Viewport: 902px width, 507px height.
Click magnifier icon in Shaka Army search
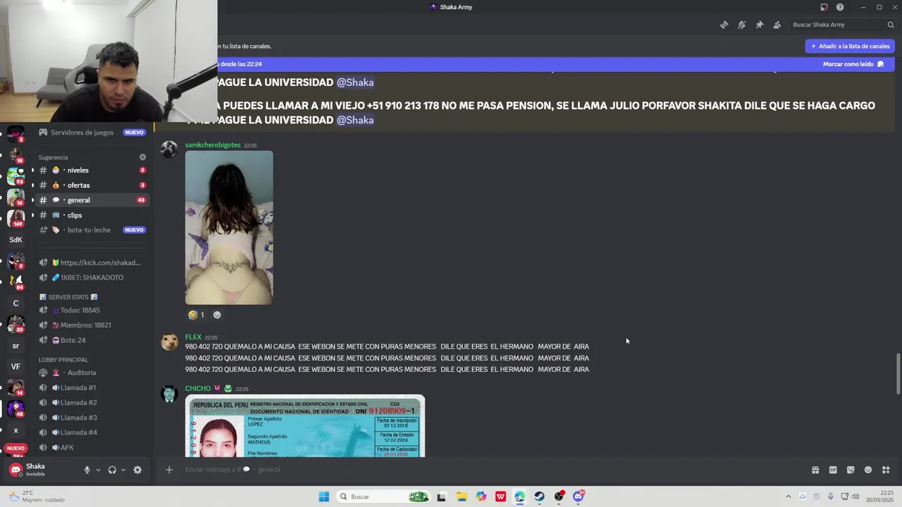(891, 25)
